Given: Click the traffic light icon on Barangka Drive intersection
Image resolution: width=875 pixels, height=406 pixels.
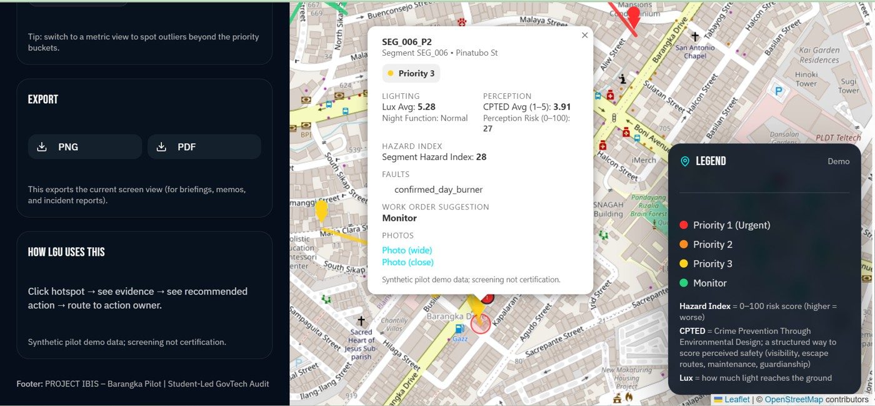Looking at the screenshot, I should click(614, 118).
